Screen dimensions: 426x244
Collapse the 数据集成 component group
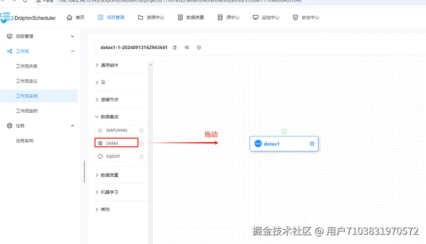tap(107, 117)
